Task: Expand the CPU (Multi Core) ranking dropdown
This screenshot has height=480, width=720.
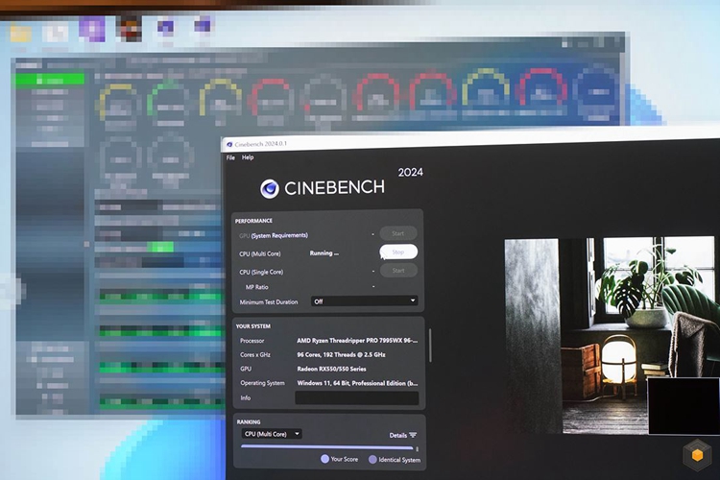Action: coord(272,434)
